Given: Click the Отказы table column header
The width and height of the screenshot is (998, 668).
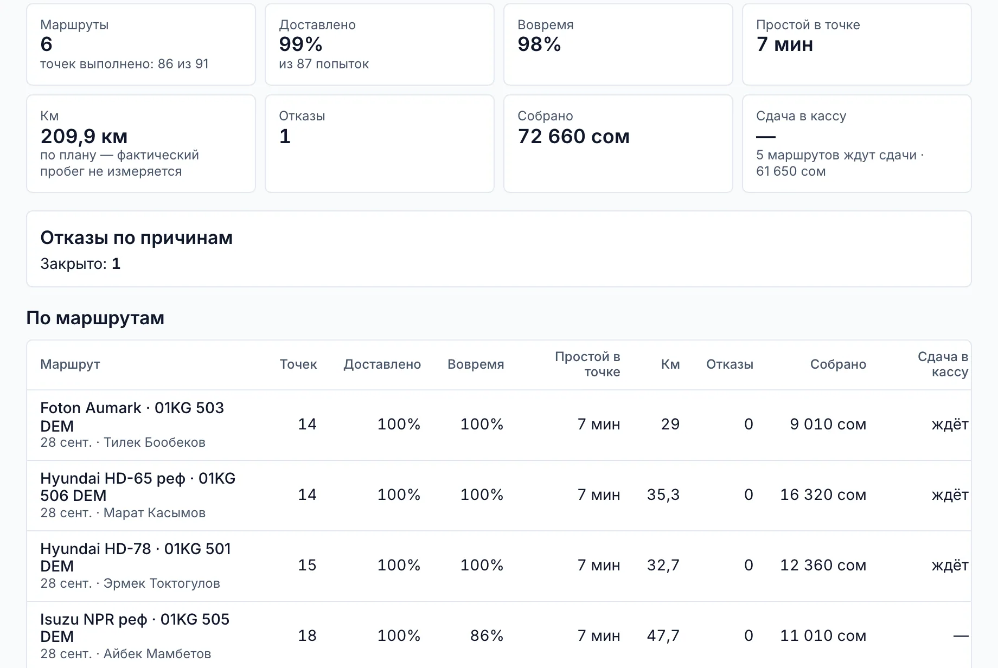Looking at the screenshot, I should (730, 364).
